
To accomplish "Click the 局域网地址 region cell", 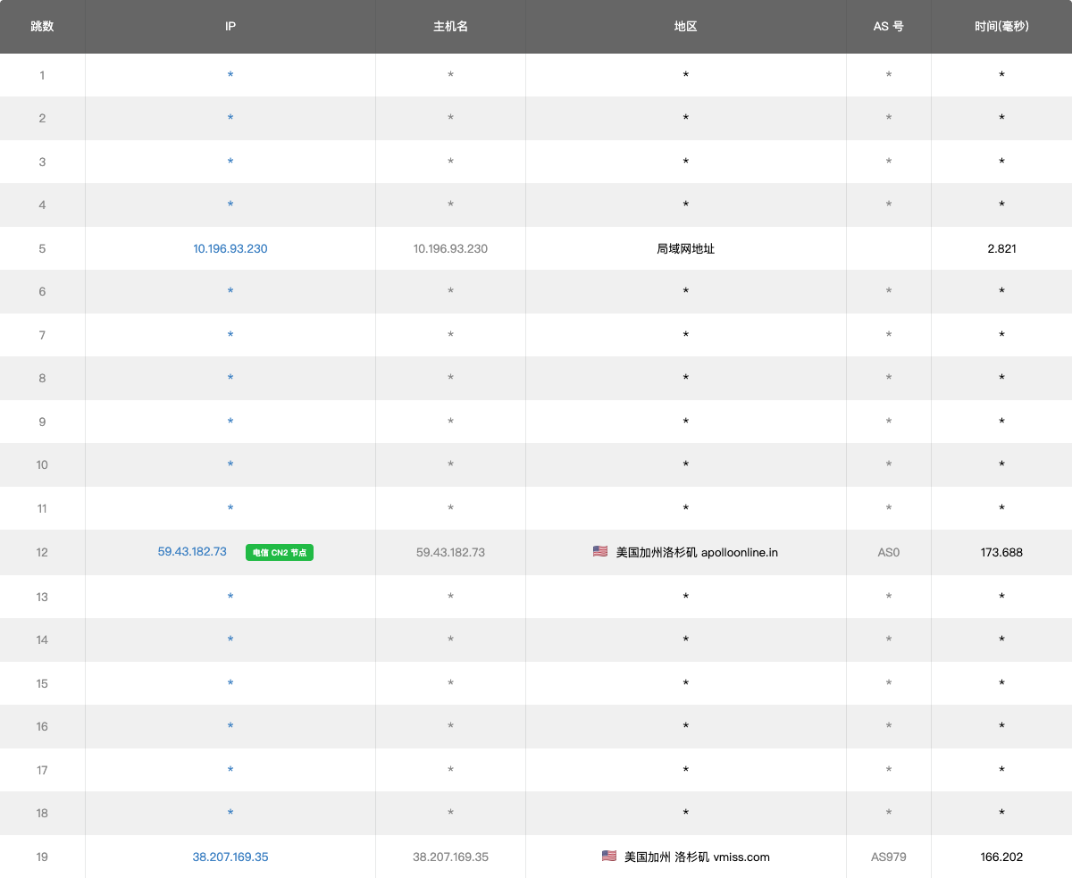I will coord(685,248).
